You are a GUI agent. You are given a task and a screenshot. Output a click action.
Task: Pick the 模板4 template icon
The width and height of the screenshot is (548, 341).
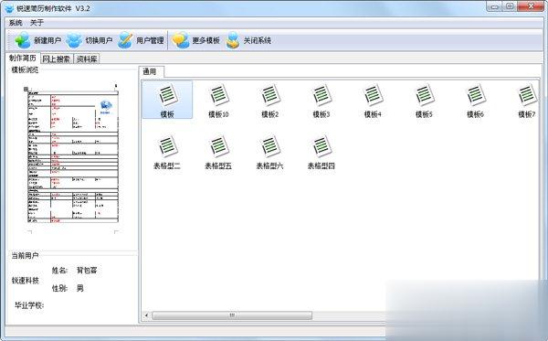point(373,101)
